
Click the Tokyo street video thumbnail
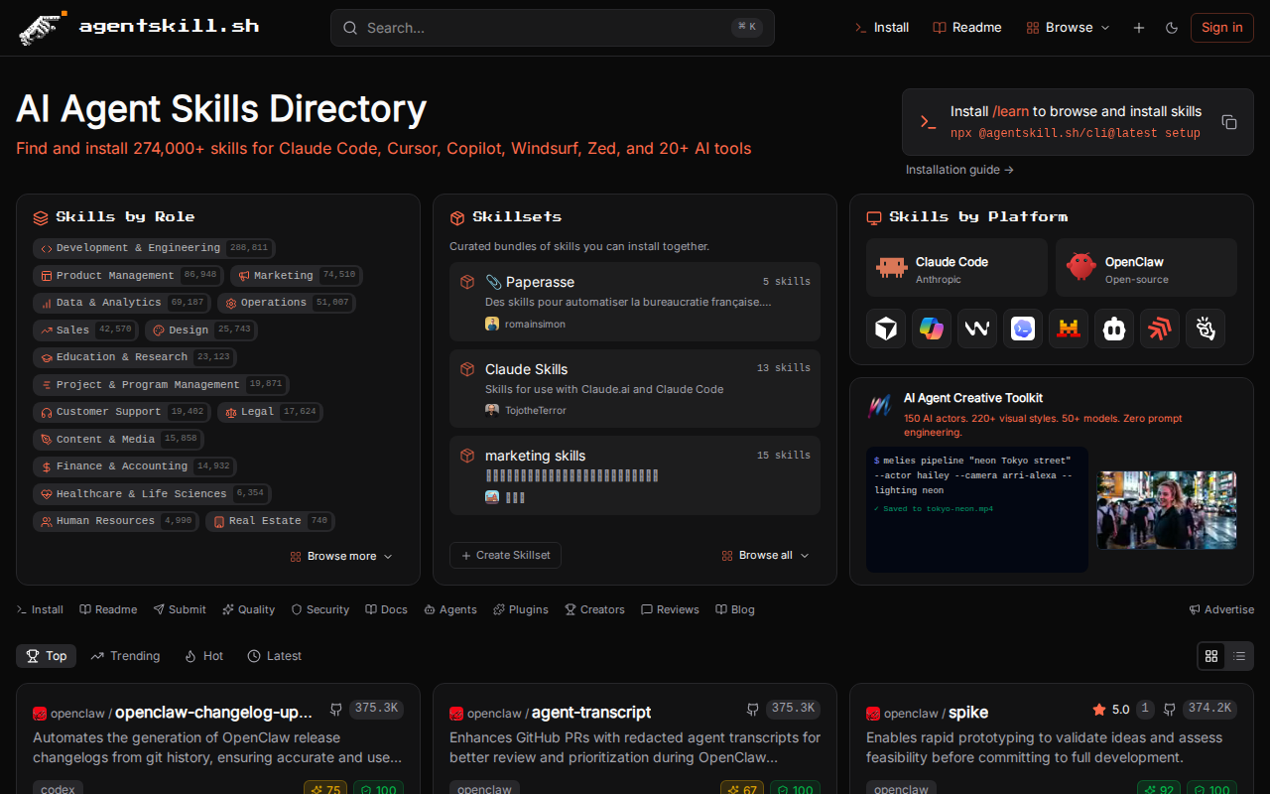1166,510
